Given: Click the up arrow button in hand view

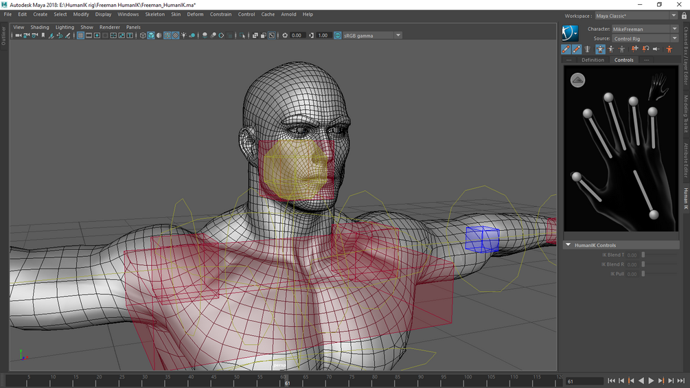Looking at the screenshot, I should pos(577,80).
